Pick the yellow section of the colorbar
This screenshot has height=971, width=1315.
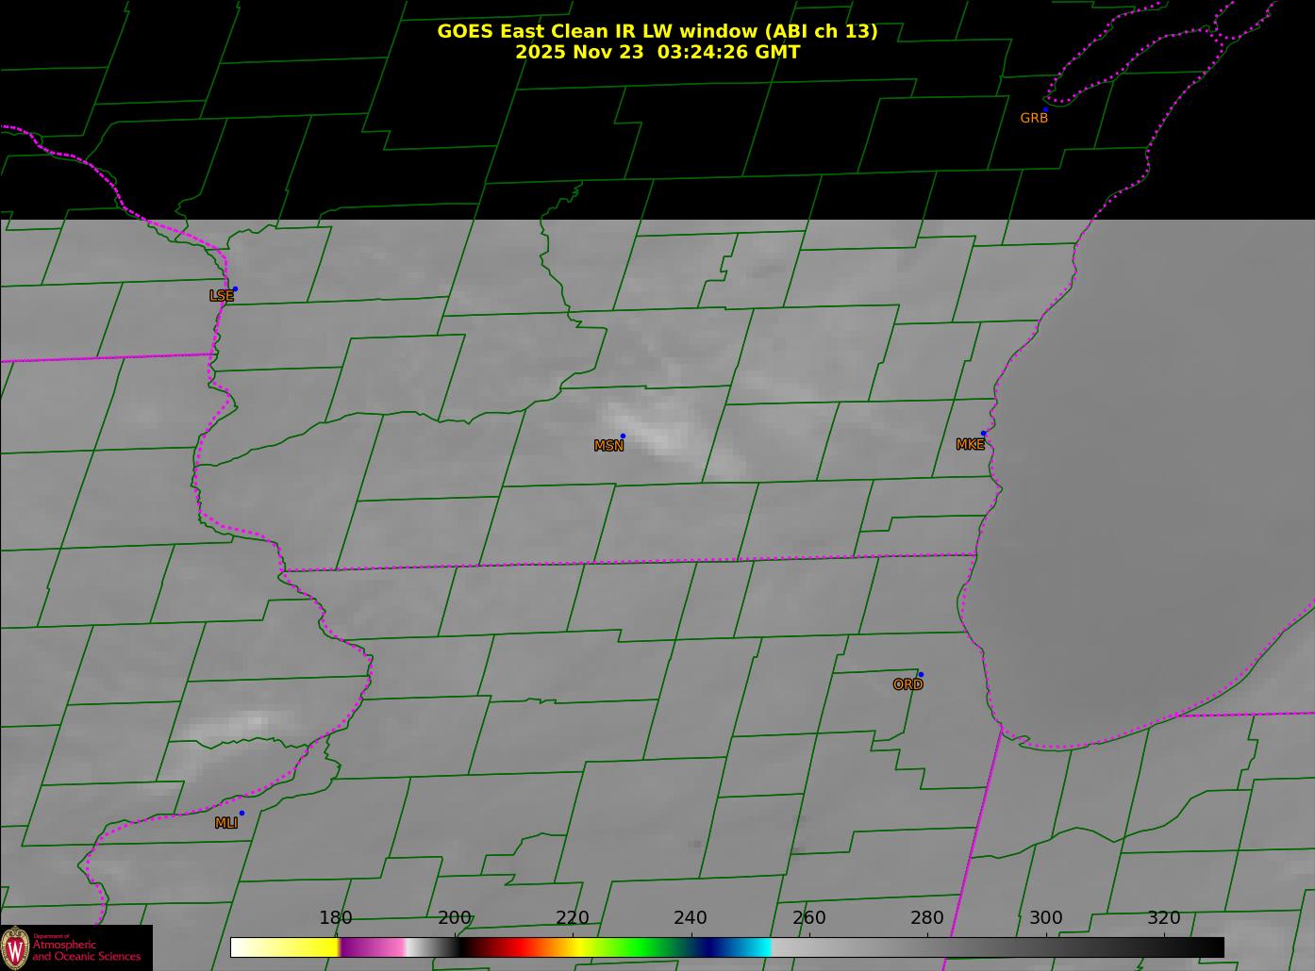(302, 947)
